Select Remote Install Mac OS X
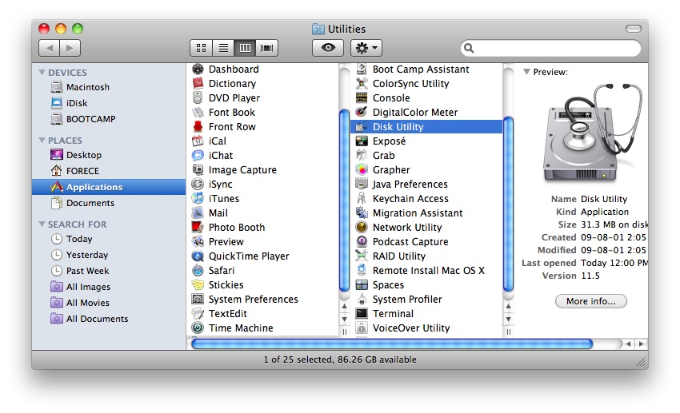 pos(426,270)
